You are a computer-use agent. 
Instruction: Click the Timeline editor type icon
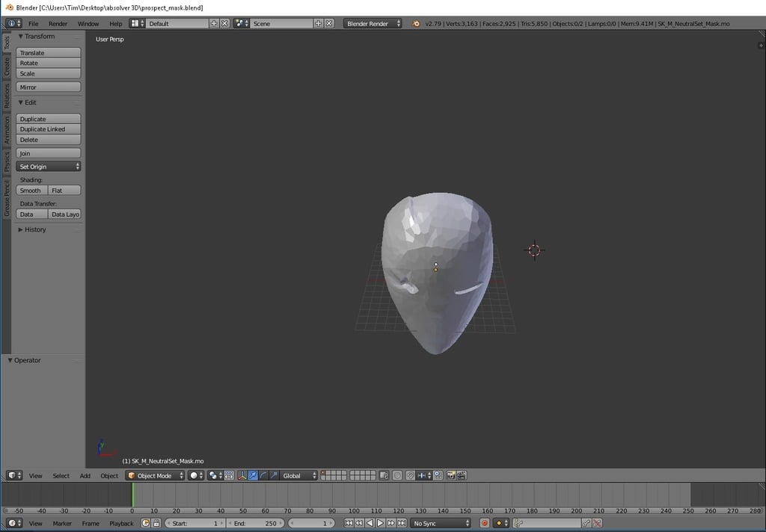(x=15, y=523)
